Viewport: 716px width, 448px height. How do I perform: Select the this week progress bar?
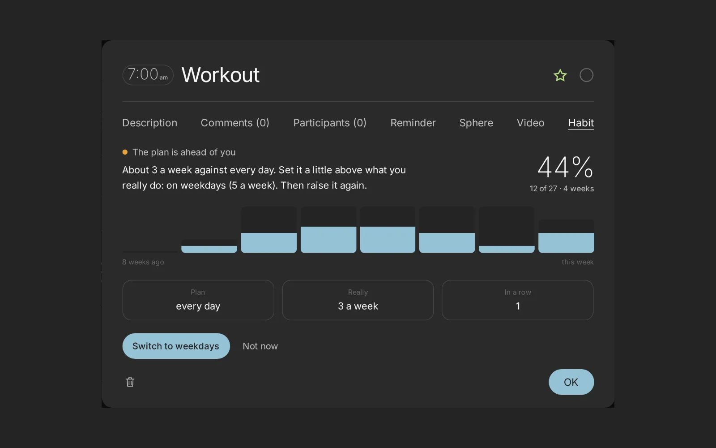click(x=566, y=236)
